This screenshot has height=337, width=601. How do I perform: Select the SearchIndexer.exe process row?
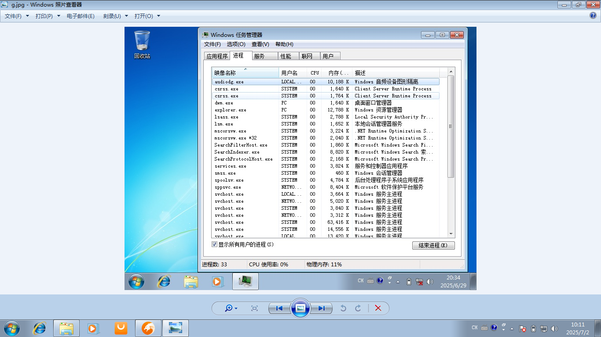[x=326, y=152]
